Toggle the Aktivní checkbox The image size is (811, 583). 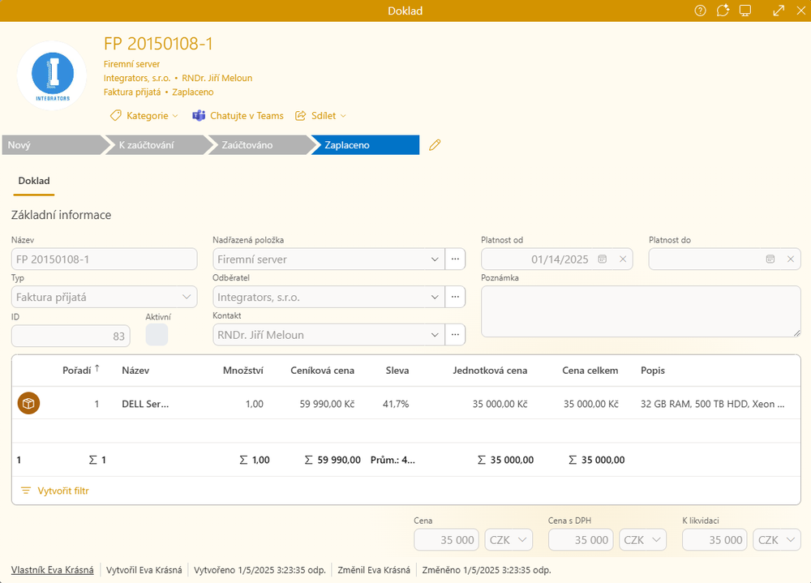coord(157,335)
